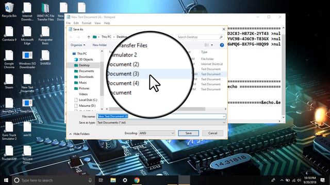The image size is (330, 185).
Task: Select the Windows ISO Downloader desktop icon
Action: [x=27, y=60]
